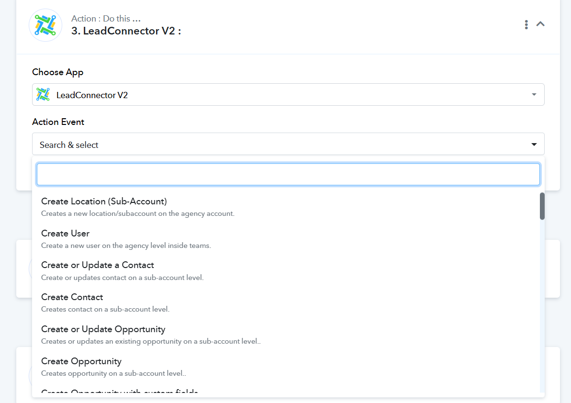Screen dimensions: 571x403
Task: Choose the Create Opportunity action
Action: pos(81,361)
